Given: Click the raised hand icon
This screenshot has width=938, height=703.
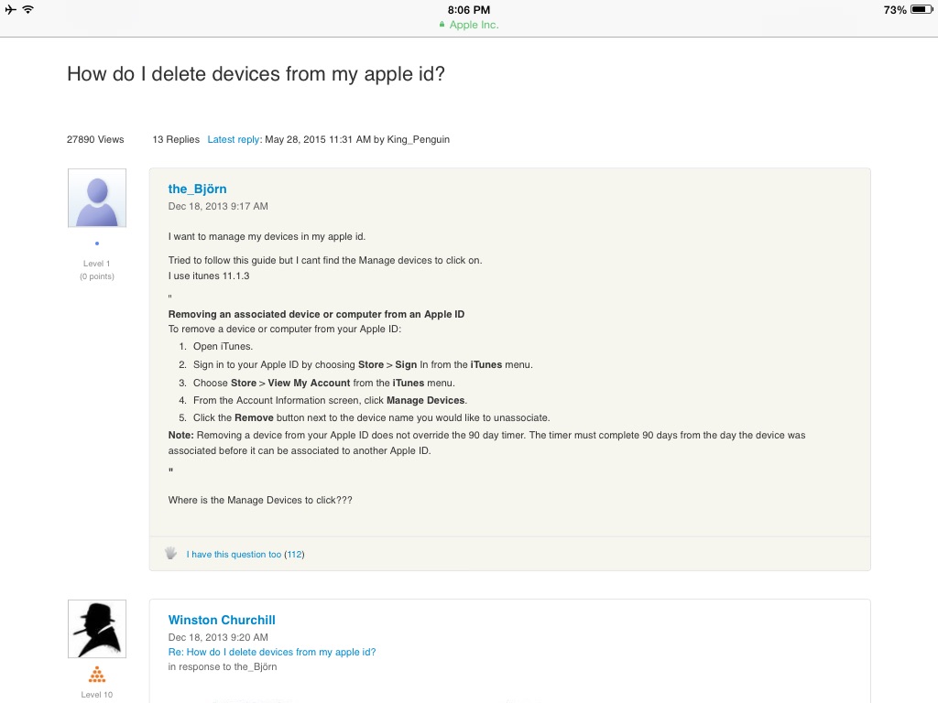Looking at the screenshot, I should point(170,553).
